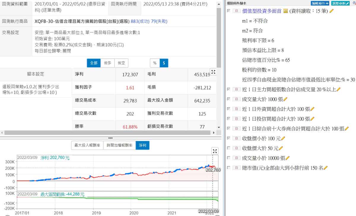Edit 總市值 排行前 150 名 condition pencil
This screenshot has height=216, width=356.
point(325,168)
